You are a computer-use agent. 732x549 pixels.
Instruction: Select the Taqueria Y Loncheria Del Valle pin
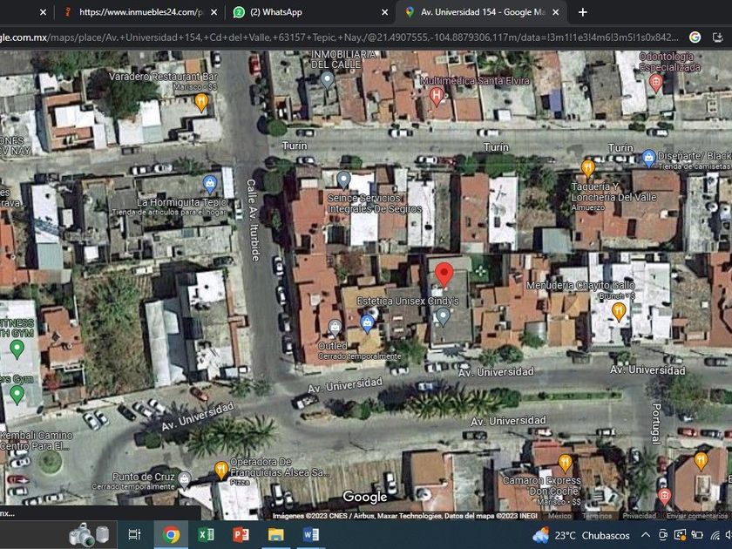coord(587,168)
